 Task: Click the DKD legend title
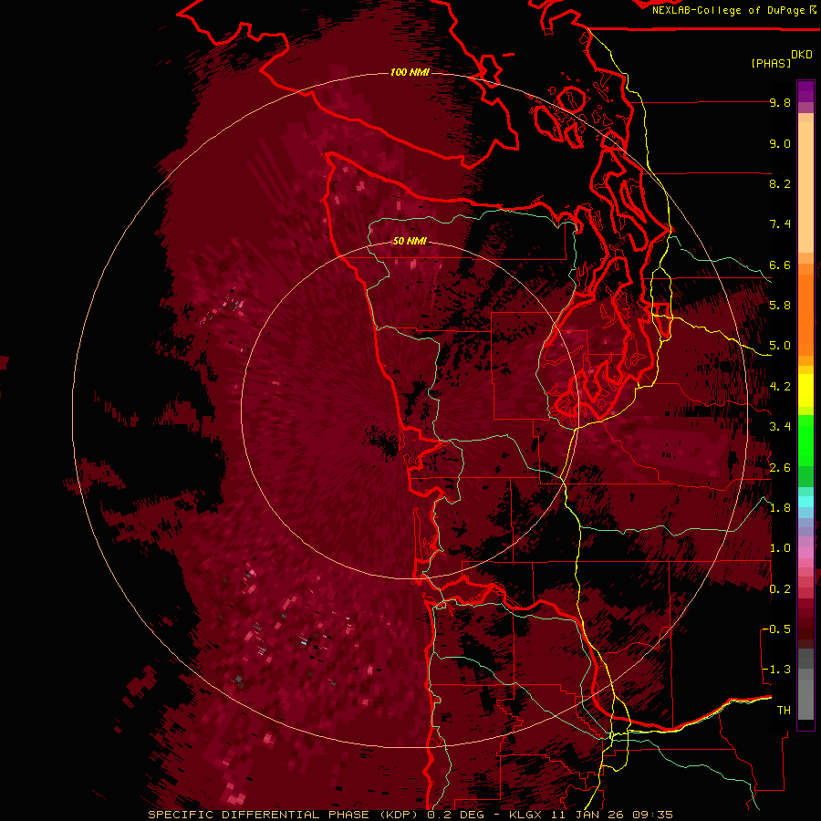[802, 55]
